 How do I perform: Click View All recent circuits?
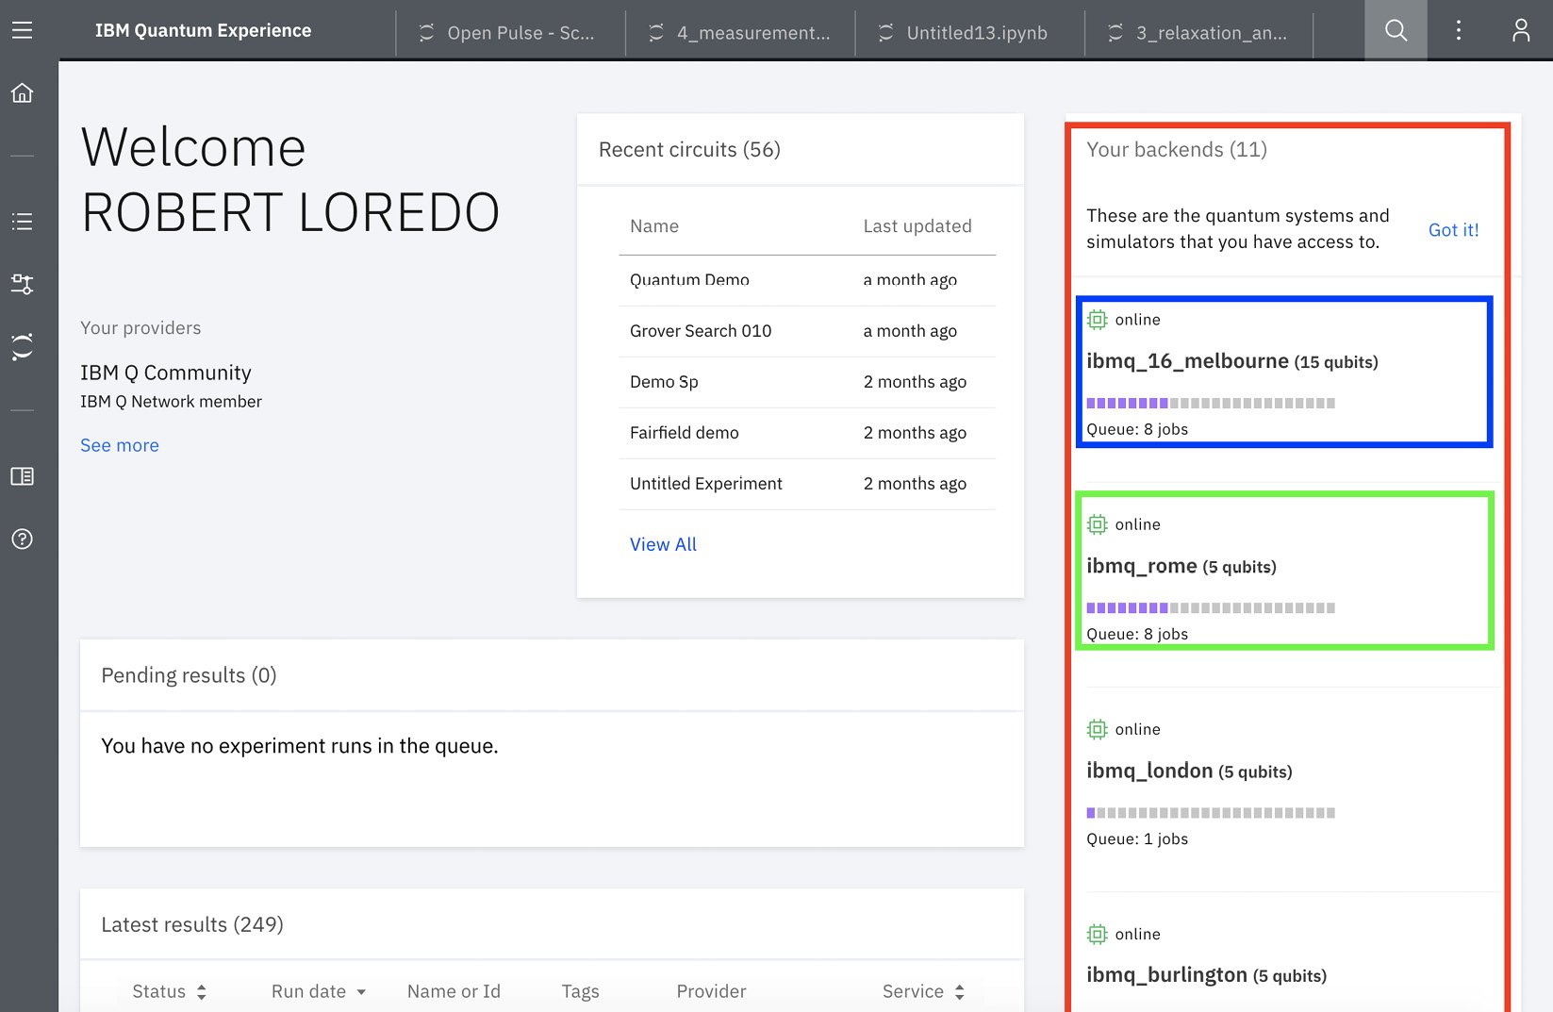point(663,544)
